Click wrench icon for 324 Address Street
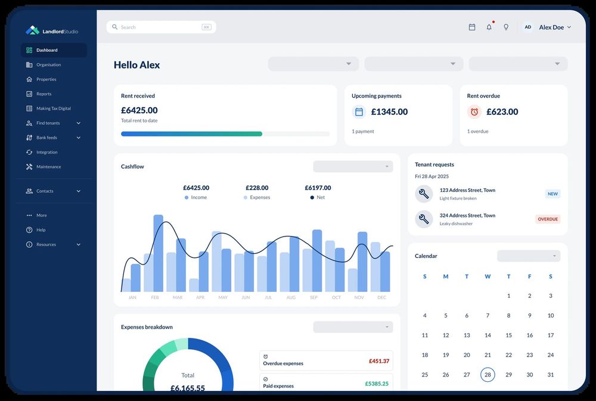The image size is (596, 401). tap(424, 219)
